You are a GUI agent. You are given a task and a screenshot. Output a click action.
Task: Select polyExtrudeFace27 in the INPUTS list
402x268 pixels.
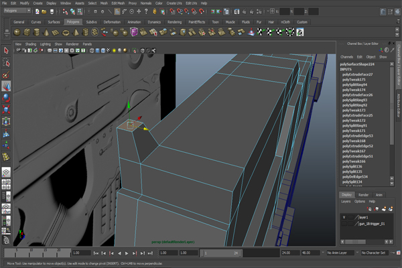point(357,74)
